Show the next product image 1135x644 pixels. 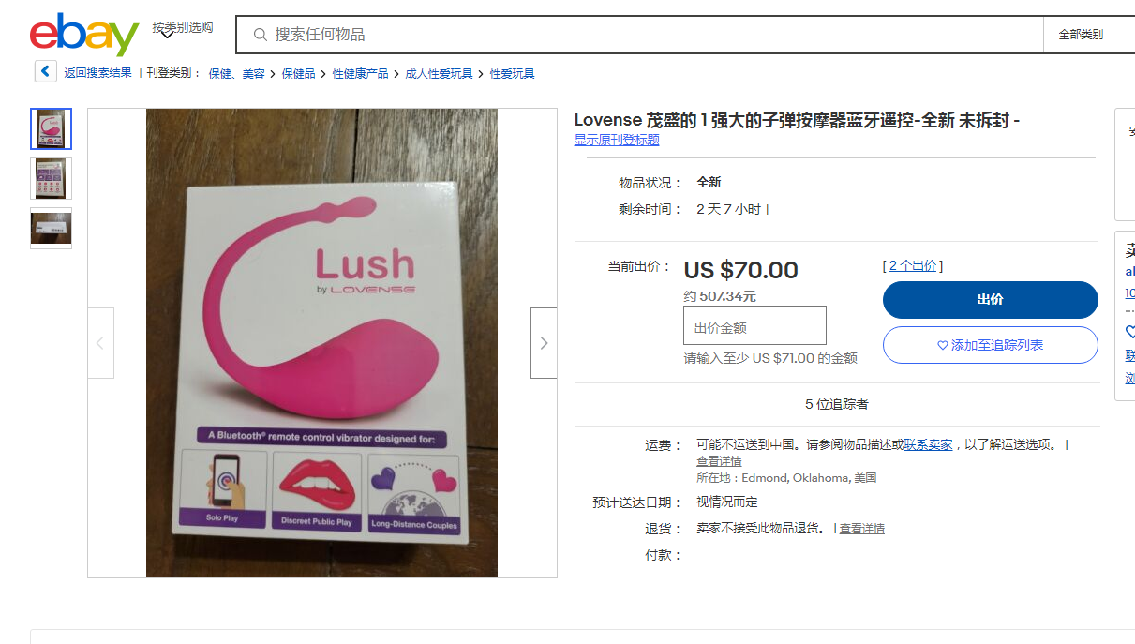(x=544, y=343)
